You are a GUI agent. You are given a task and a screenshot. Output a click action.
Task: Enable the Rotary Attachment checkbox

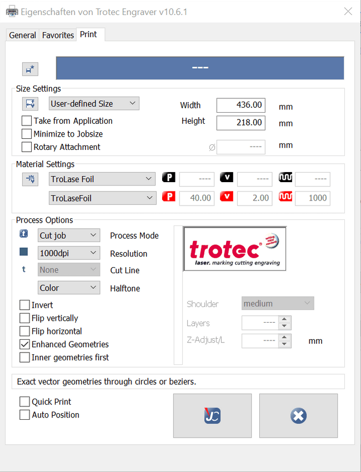pyautogui.click(x=27, y=147)
